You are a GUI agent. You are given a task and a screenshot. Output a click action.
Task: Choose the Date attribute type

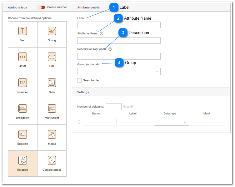pyautogui.click(x=52, y=83)
